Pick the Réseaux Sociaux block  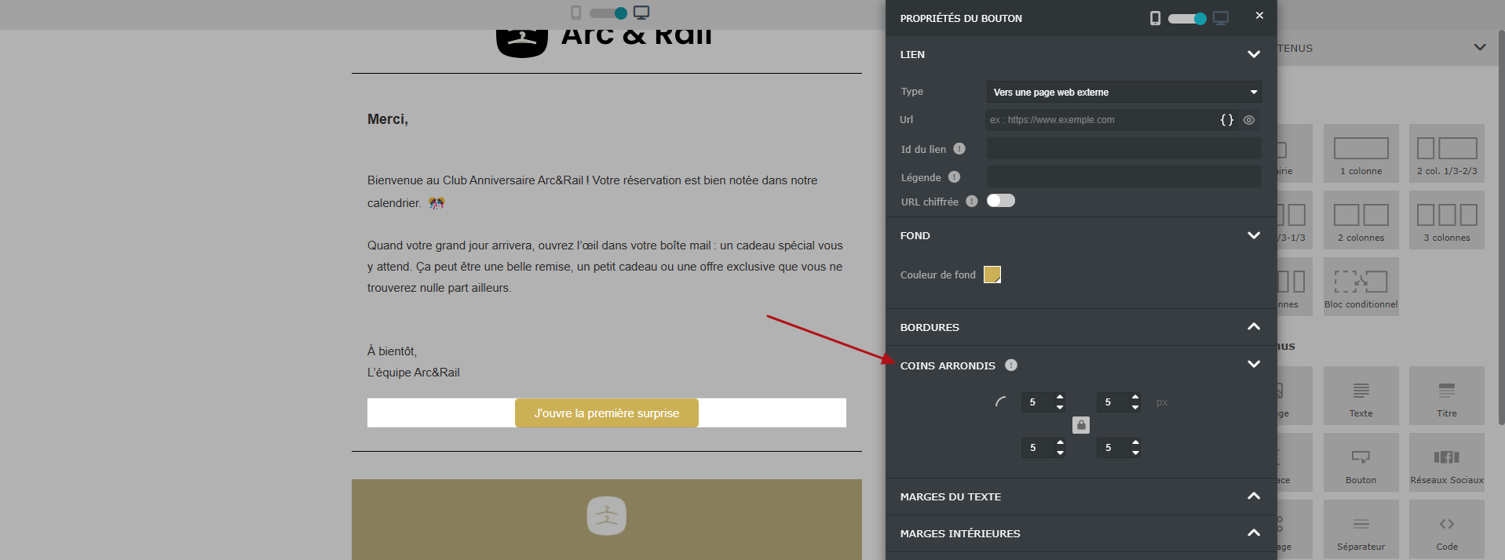1447,463
